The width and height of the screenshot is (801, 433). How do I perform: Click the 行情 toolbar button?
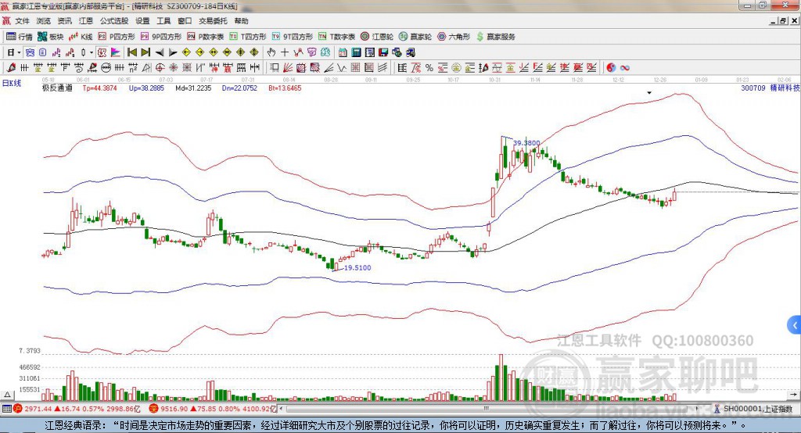click(x=20, y=37)
